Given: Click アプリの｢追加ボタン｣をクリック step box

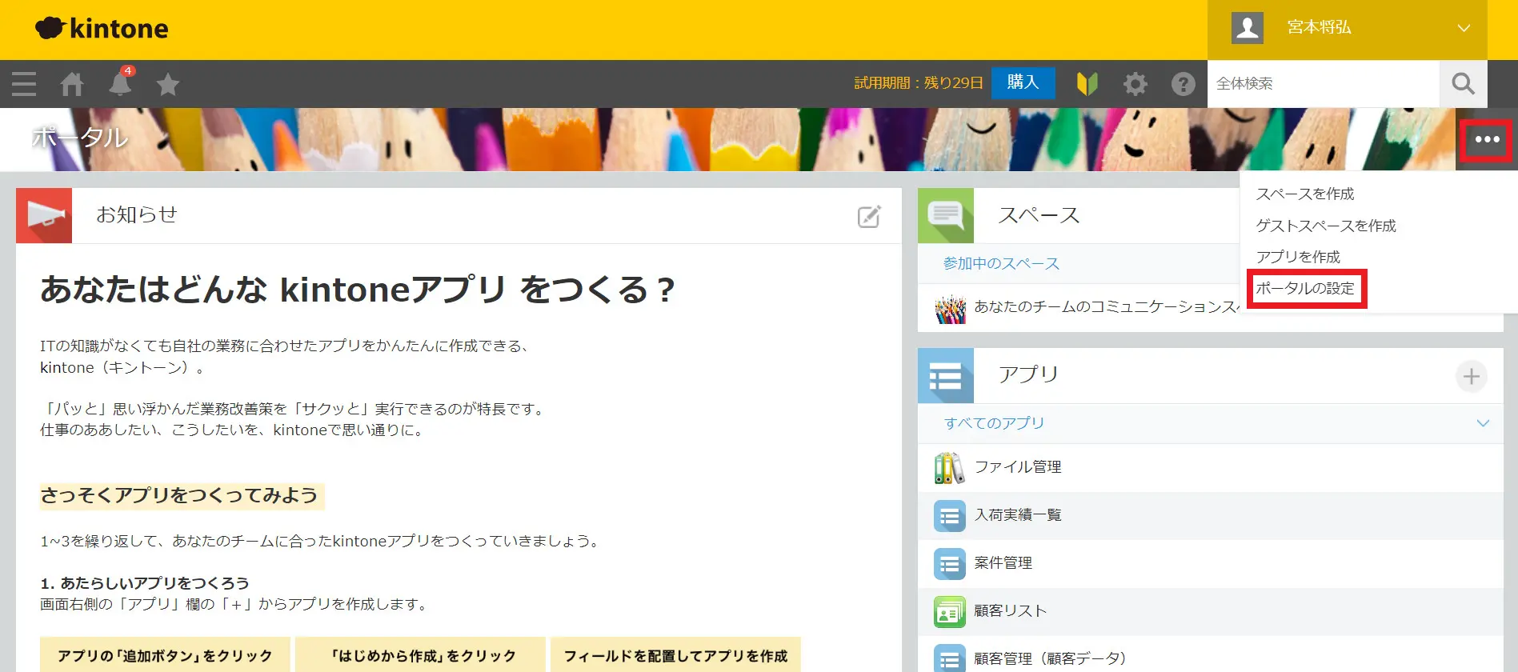Looking at the screenshot, I should 165,655.
